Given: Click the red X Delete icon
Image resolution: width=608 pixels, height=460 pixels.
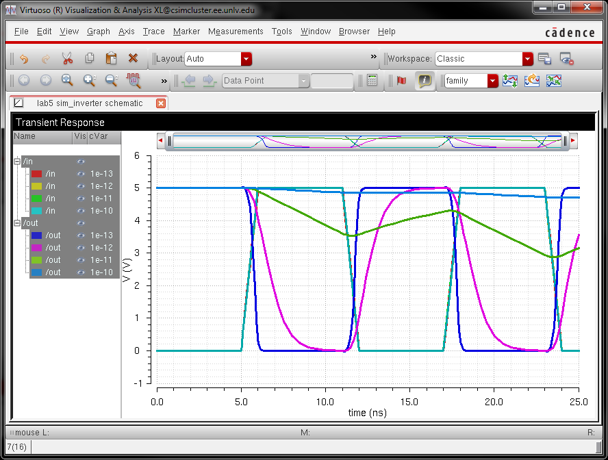Looking at the screenshot, I should coord(133,59).
